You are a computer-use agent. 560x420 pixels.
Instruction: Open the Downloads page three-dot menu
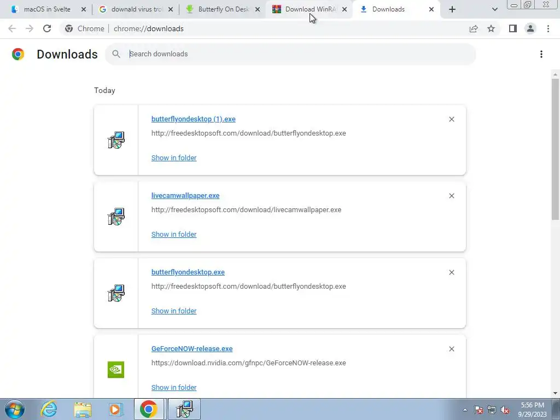pos(541,54)
